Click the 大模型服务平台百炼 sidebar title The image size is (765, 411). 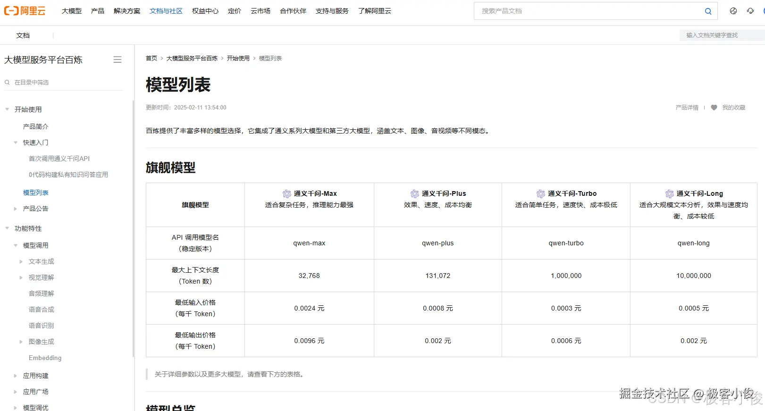click(x=43, y=59)
